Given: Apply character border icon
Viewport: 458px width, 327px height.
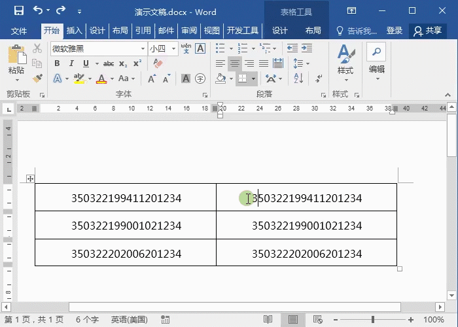Looking at the screenshot, I should pyautogui.click(x=200, y=48).
